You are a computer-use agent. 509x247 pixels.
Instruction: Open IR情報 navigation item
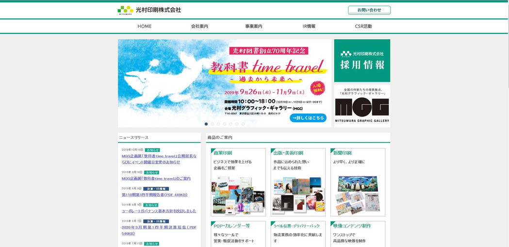(309, 26)
